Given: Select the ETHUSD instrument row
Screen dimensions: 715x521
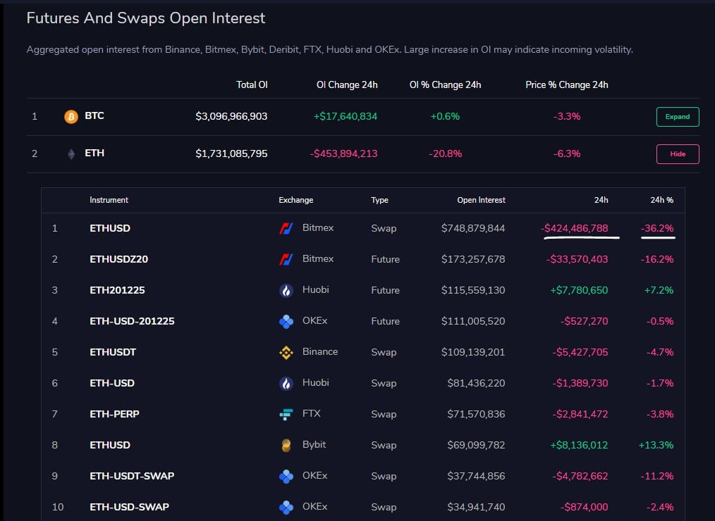Looking at the screenshot, I should pos(109,227).
